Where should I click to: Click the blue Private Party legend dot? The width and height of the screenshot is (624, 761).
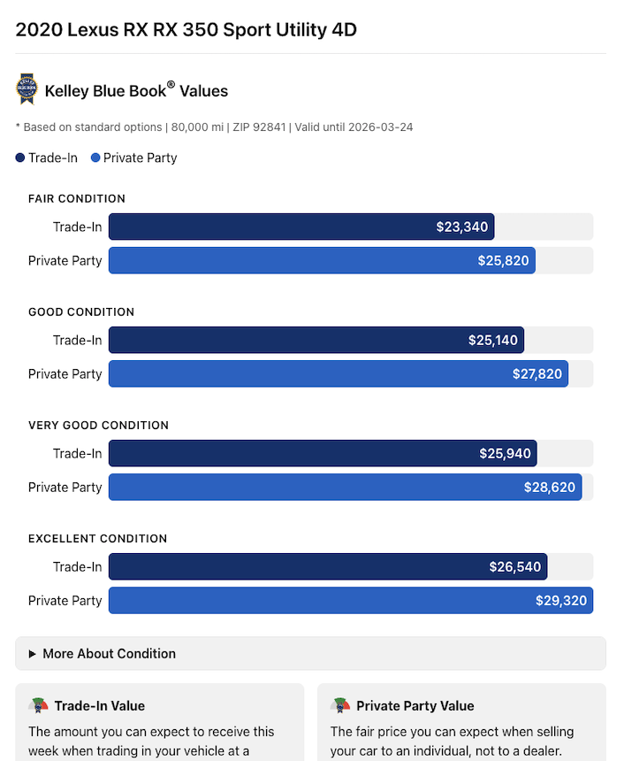tap(95, 158)
